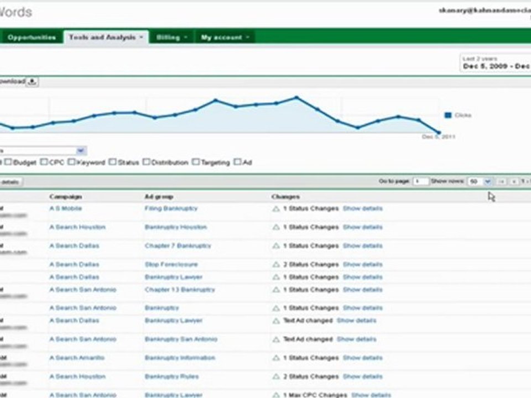531x398 pixels.
Task: Click the Go to page input field
Action: 420,182
